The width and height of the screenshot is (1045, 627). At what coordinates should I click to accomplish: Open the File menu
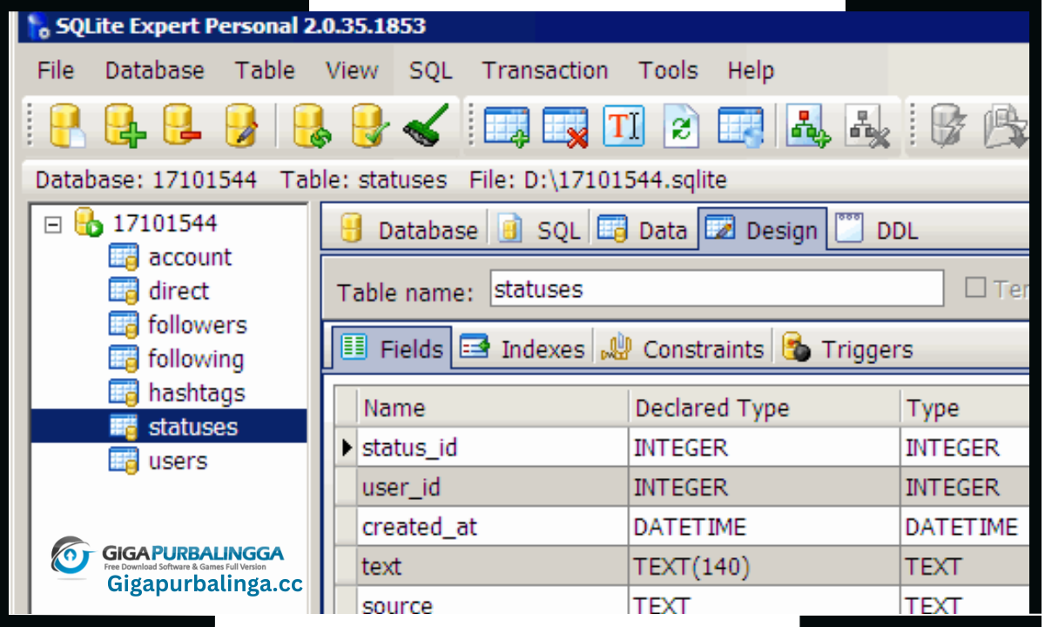[x=56, y=71]
